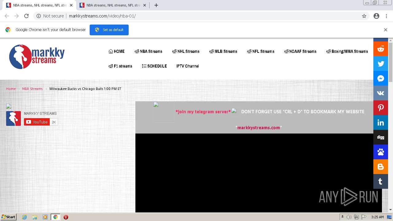This screenshot has width=393, height=221.
Task: Show hidden system tray icons
Action: [342, 217]
